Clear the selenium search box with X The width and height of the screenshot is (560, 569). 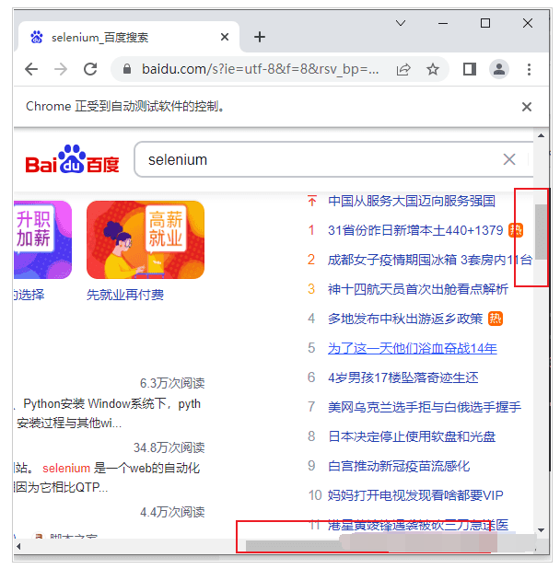click(509, 159)
